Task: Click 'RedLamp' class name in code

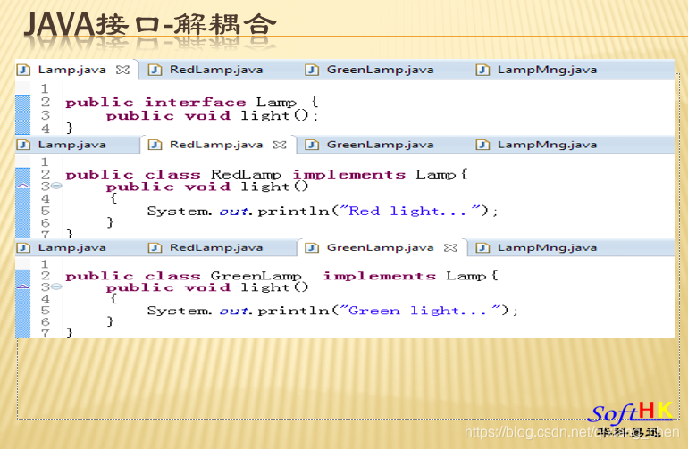Action: (246, 175)
